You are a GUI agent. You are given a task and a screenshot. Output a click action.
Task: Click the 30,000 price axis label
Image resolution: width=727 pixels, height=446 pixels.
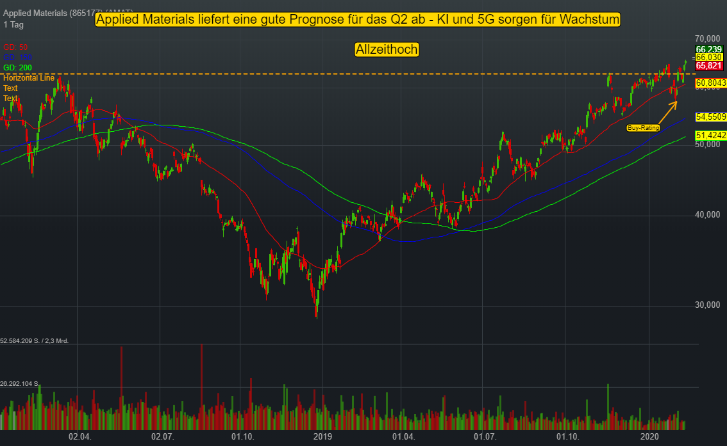708,305
